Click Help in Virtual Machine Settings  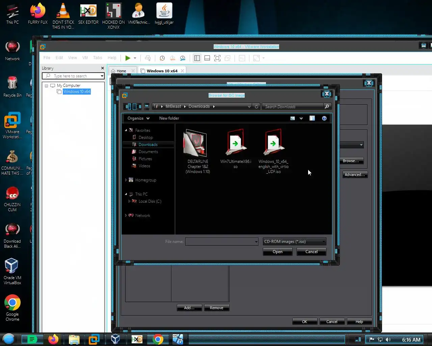click(x=359, y=322)
